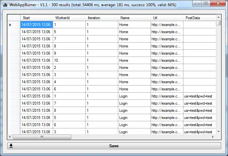
Task: Close the WebAppBurner window
Action: 218,4
